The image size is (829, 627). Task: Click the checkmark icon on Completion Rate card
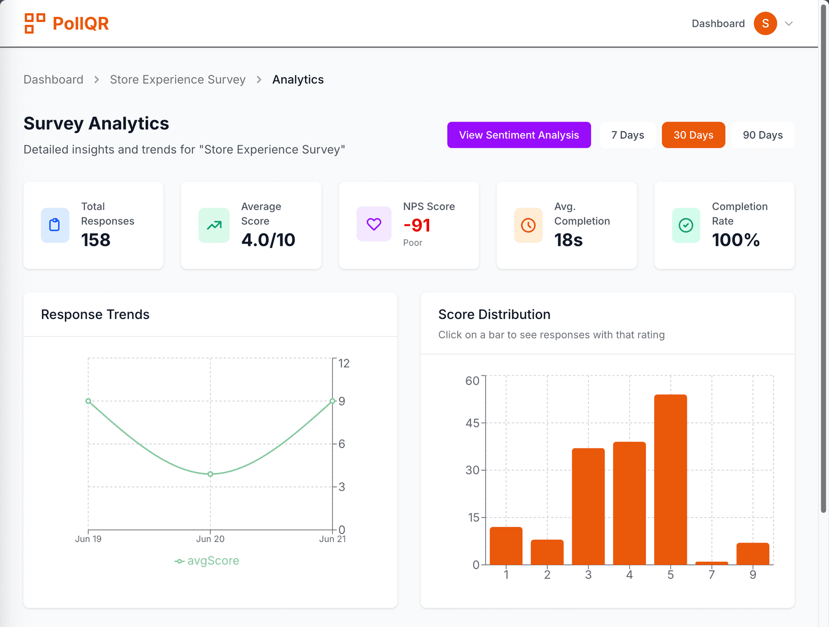686,225
